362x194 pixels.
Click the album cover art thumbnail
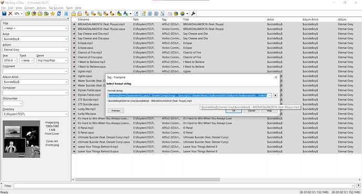[22, 139]
